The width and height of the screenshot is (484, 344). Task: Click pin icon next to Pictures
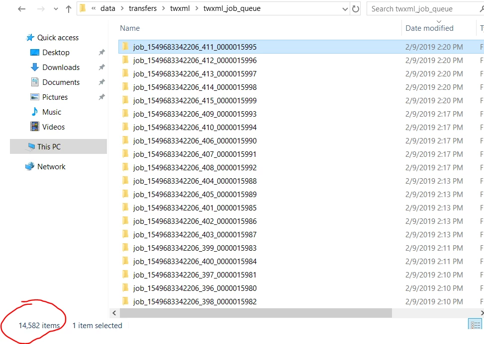coord(102,97)
